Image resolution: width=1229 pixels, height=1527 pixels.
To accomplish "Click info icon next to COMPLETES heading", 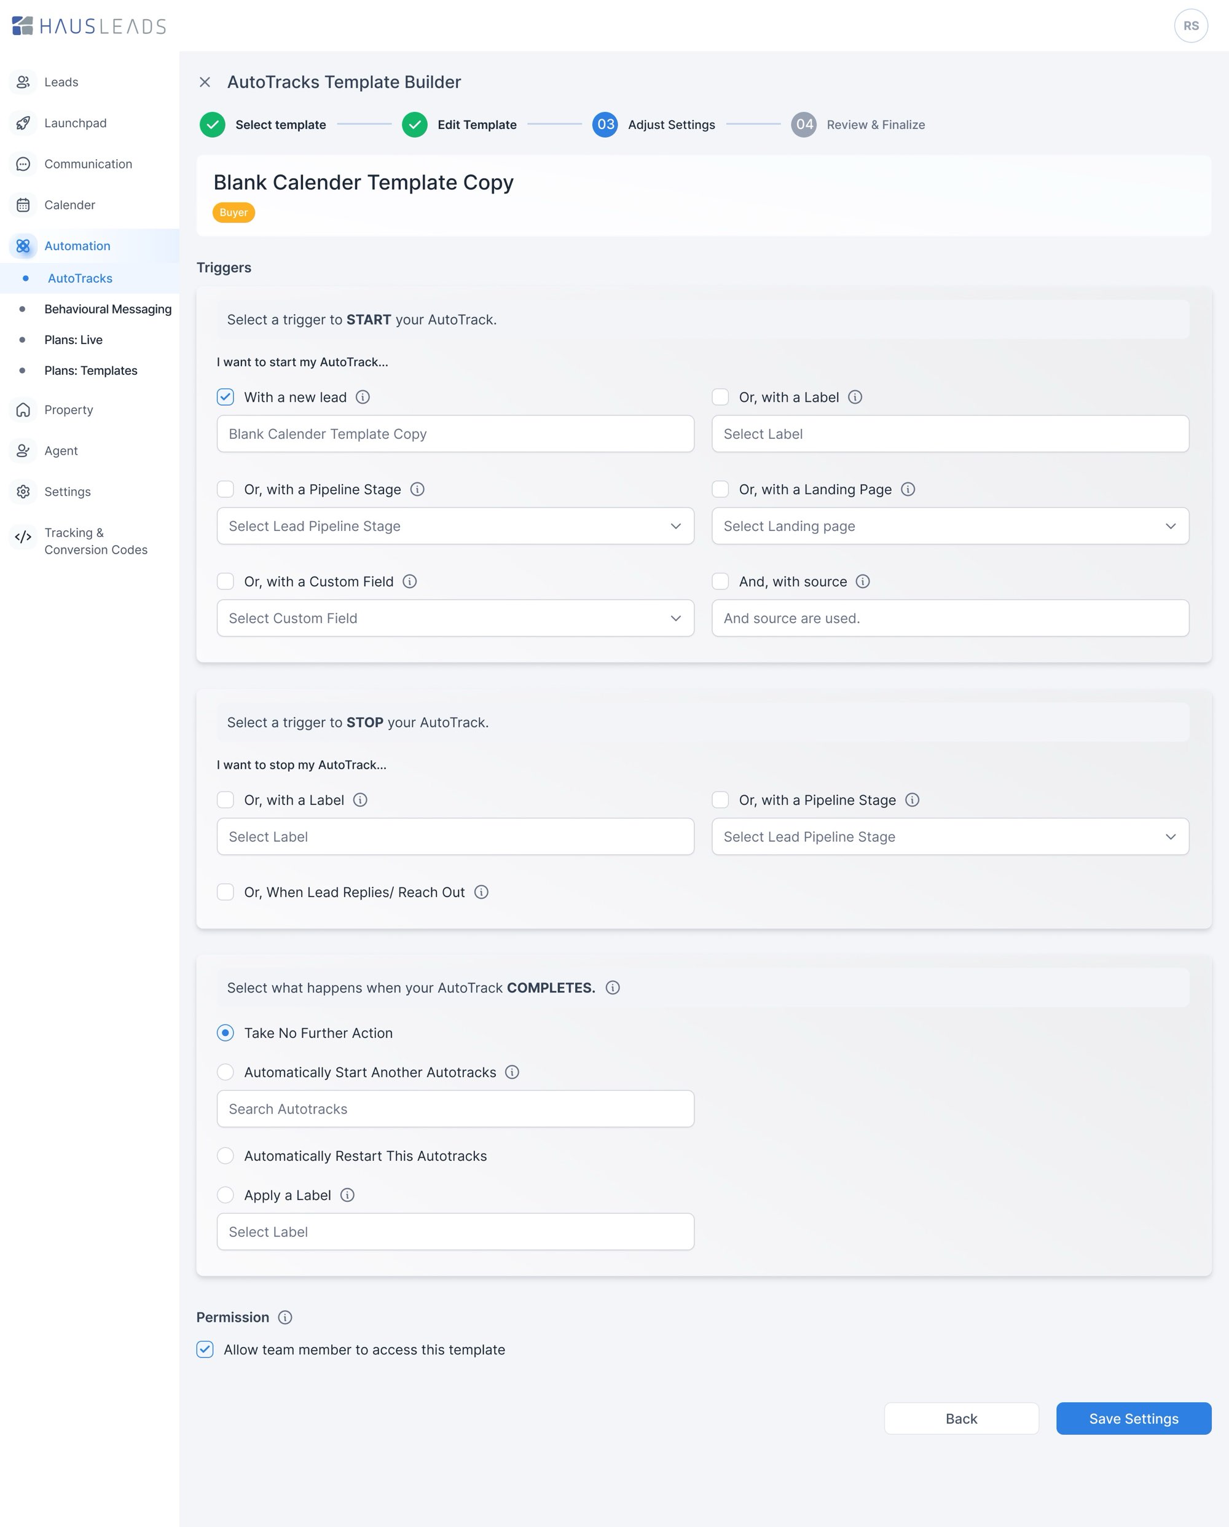I will [x=613, y=988].
